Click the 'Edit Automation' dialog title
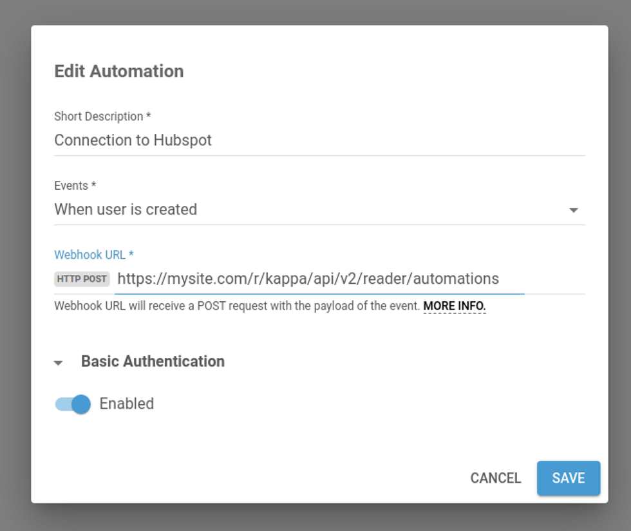 pyautogui.click(x=119, y=71)
